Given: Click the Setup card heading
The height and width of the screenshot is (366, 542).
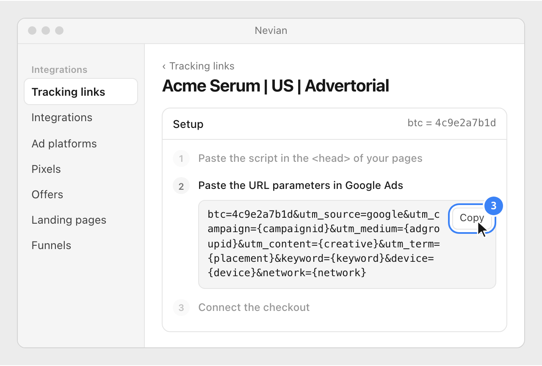Looking at the screenshot, I should click(x=188, y=124).
